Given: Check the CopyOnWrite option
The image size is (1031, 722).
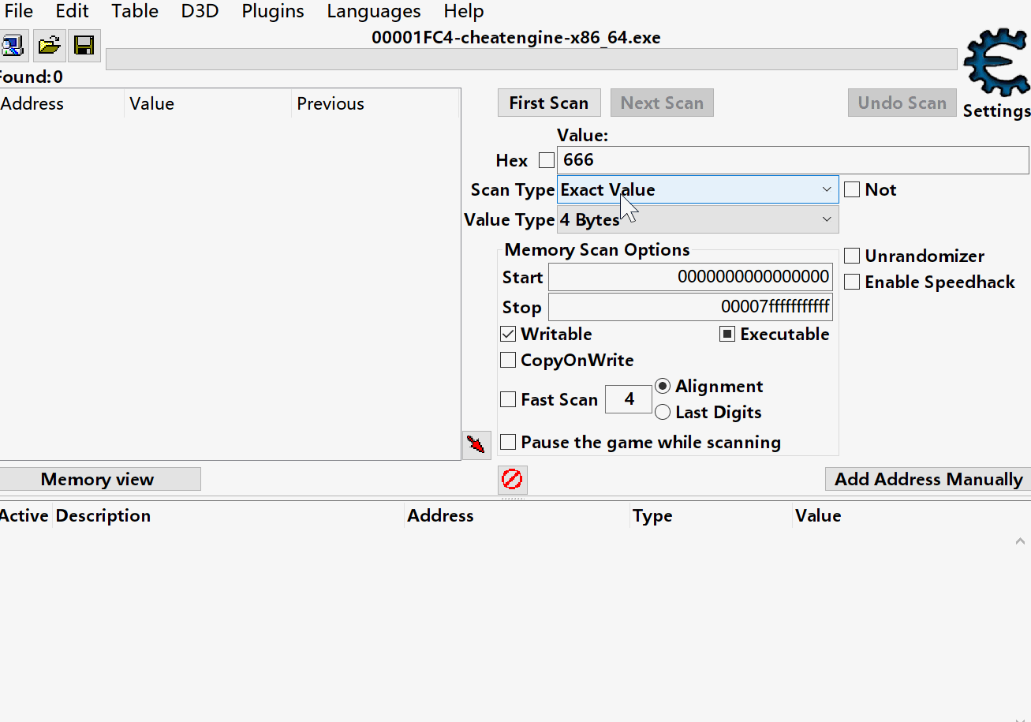Looking at the screenshot, I should (509, 360).
